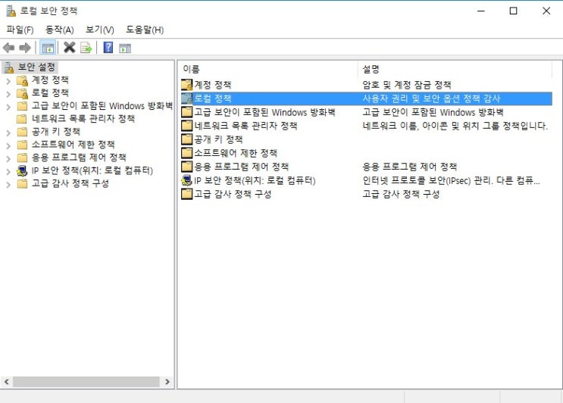Screen dimensions: 563x403
Task: Open the 보기(V) menu
Action: [100, 30]
